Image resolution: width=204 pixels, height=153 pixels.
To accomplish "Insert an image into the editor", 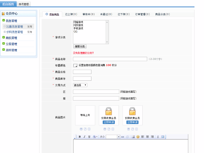I will click(133, 137).
